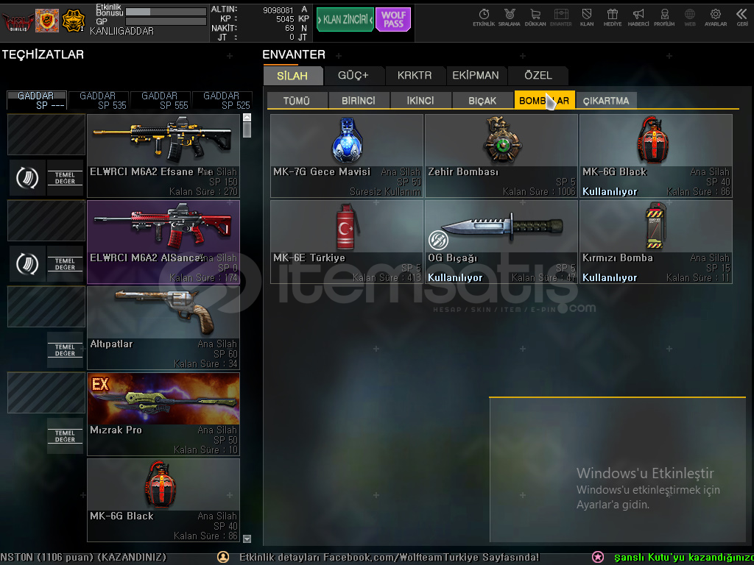754x565 pixels.
Task: Click the user icon in the bottom ticker
Action: pyautogui.click(x=223, y=557)
